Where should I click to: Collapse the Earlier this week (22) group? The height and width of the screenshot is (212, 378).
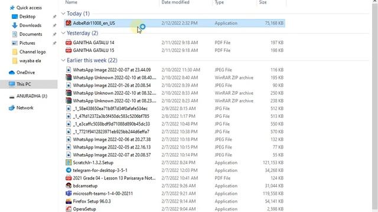pyautogui.click(x=63, y=60)
